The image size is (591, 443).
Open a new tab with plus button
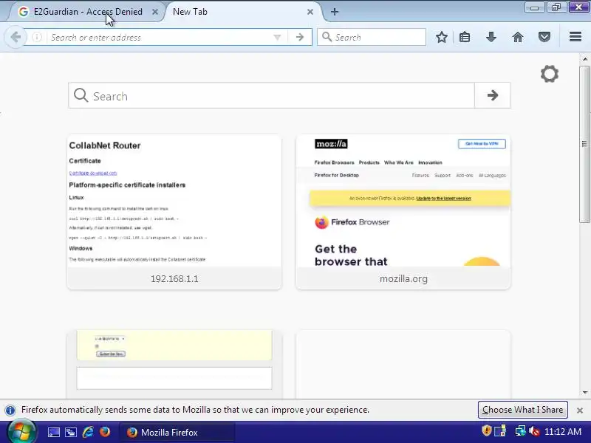click(335, 12)
